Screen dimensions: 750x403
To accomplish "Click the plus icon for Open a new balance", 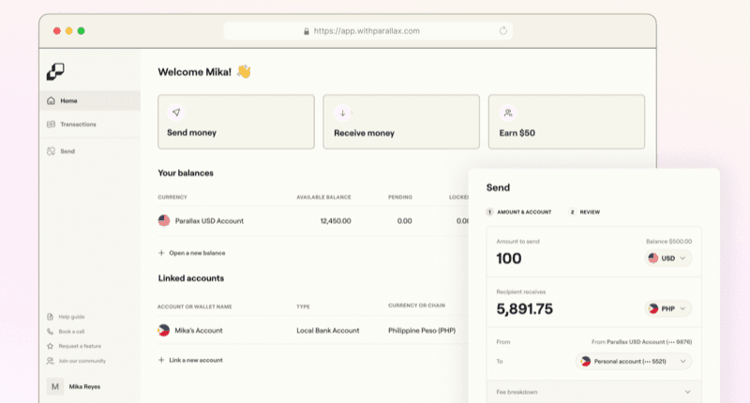I will point(162,252).
